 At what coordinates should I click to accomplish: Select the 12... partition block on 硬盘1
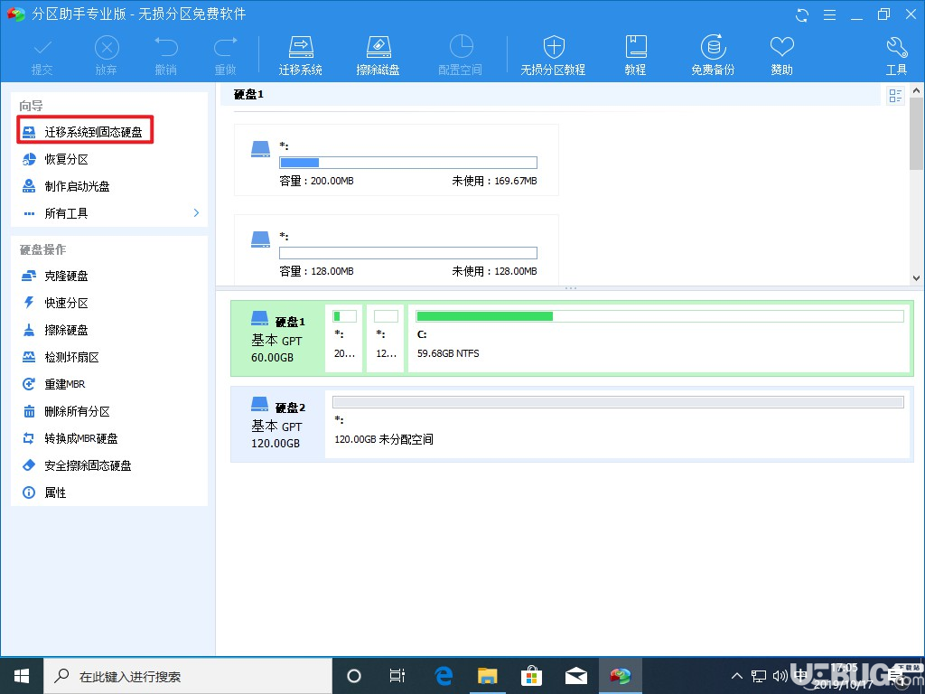coord(385,339)
